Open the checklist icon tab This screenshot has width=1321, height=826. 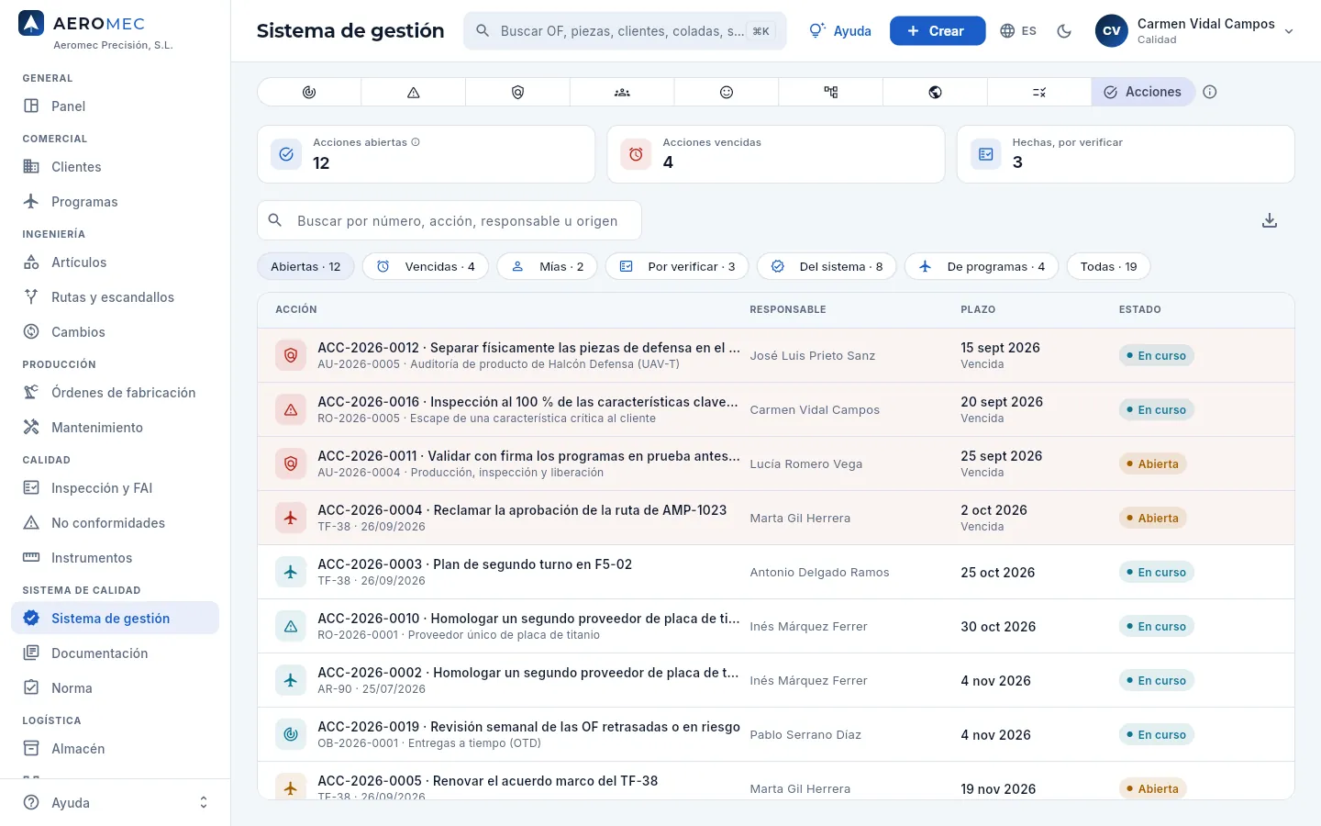(1039, 92)
